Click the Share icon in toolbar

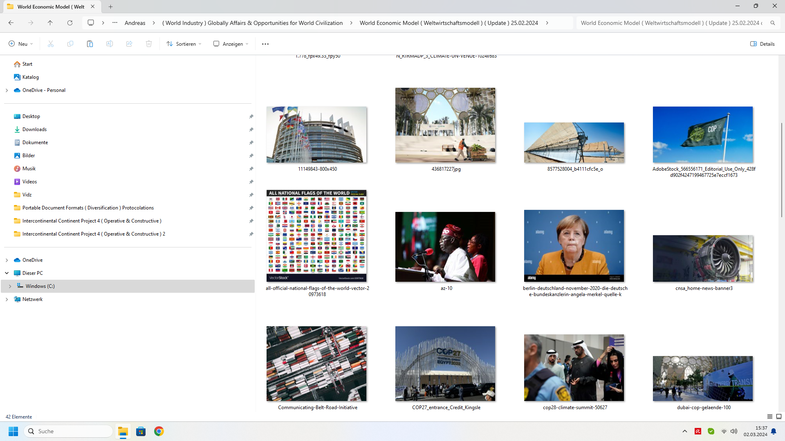pyautogui.click(x=129, y=44)
